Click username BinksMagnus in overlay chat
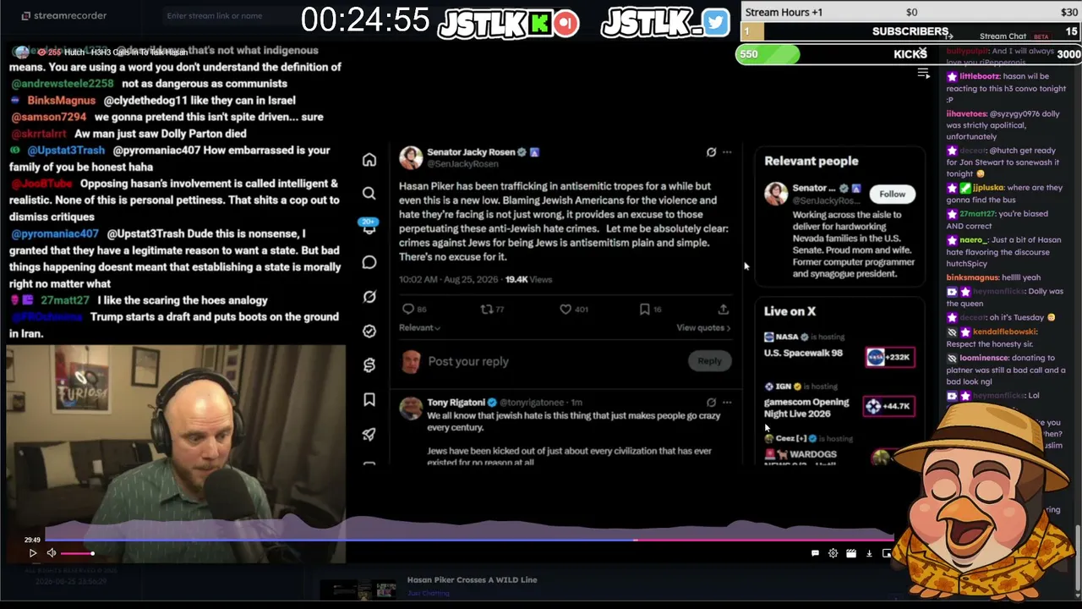Screen dimensions: 1082x609 point(62,100)
